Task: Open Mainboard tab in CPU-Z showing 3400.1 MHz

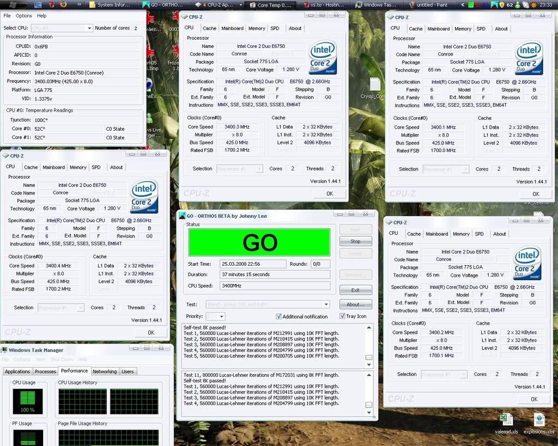Action: (439, 29)
